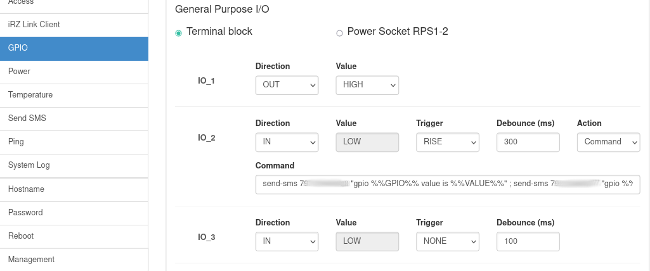Select the Terminal block radio button
Screen dimensions: 650x271
pos(179,33)
